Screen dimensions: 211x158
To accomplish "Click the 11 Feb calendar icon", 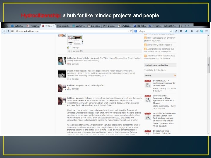I will click(x=148, y=99).
